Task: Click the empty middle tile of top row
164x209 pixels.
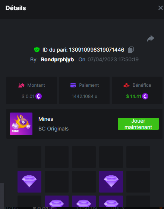Action: coord(84,157)
